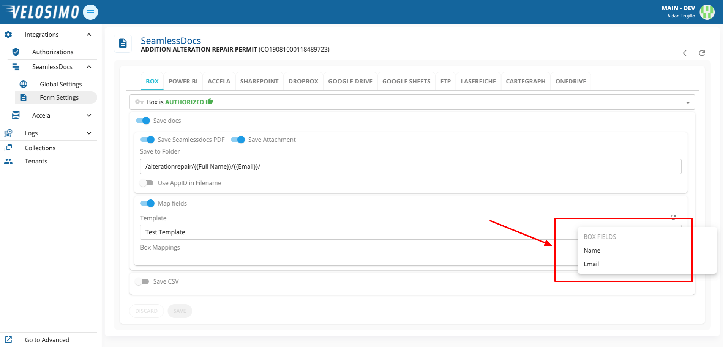Collapse the SeamlessDocs submenu
Screen dimensions: 723x347
(89, 67)
